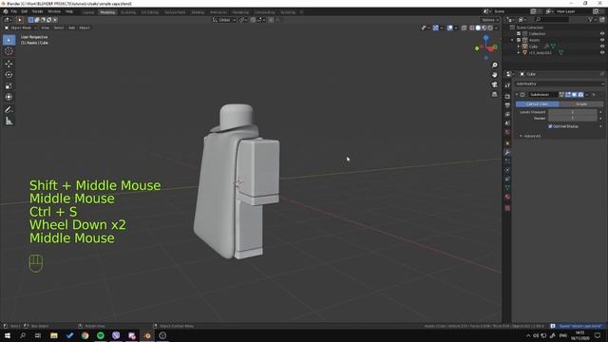Open the Output properties printer tab
The width and height of the screenshot is (608, 342).
(507, 105)
